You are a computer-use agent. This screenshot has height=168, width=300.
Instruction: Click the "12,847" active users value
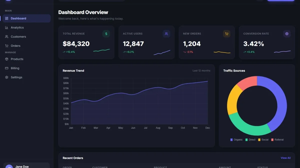(x=133, y=44)
